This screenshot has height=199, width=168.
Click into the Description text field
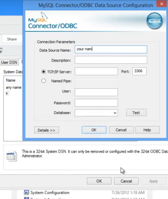(x=111, y=60)
